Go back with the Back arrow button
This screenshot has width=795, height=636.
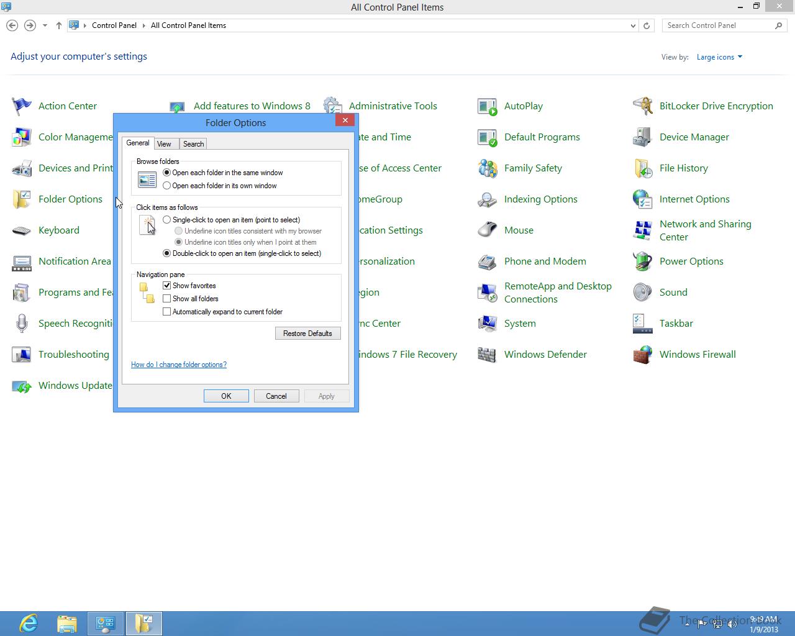pos(12,25)
